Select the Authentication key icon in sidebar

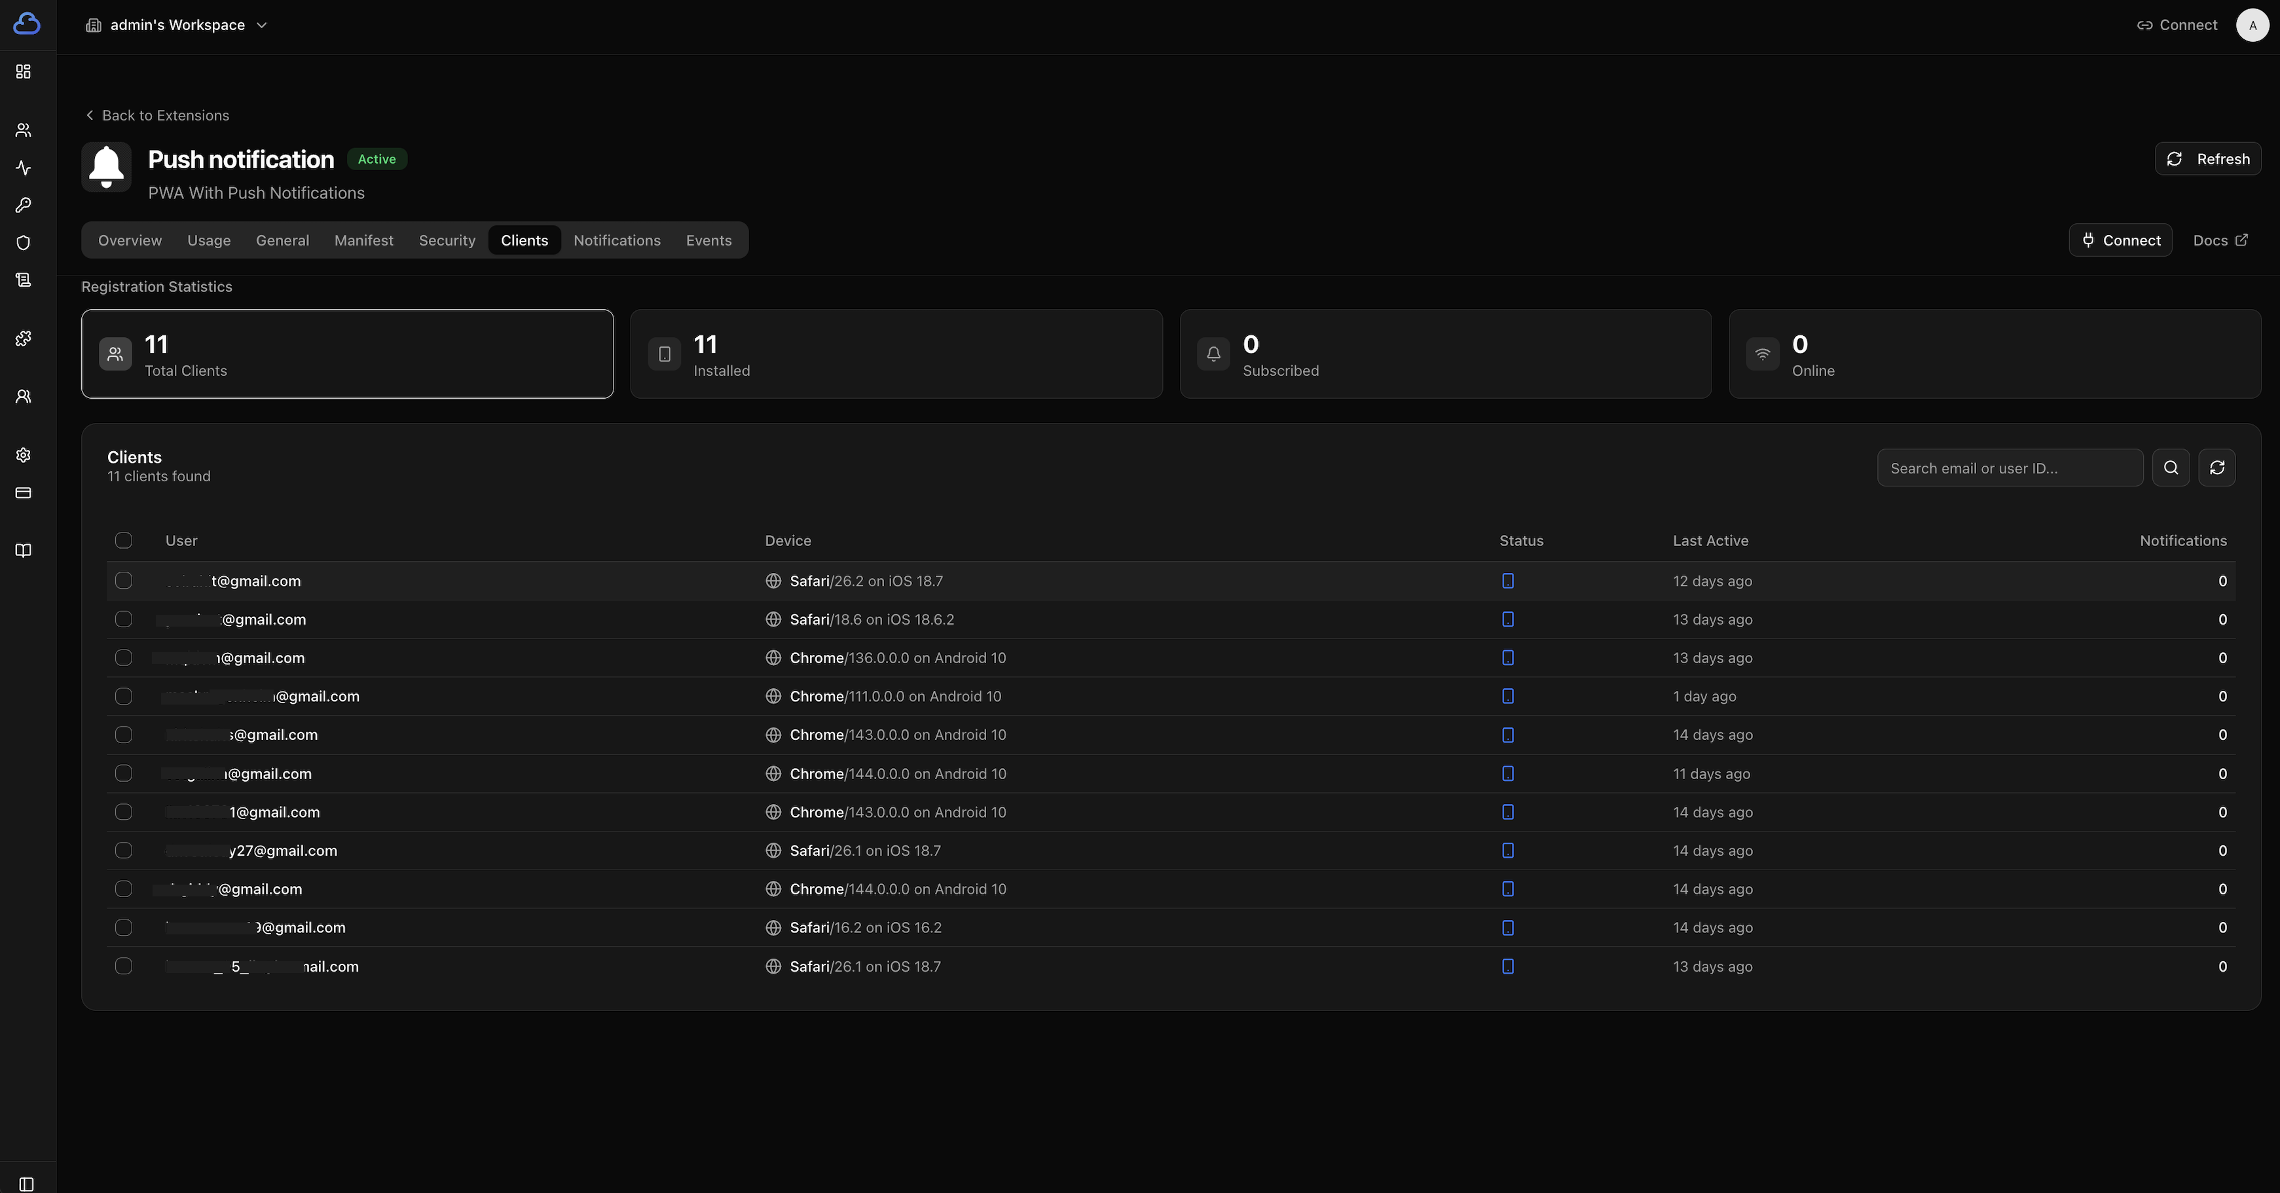[22, 204]
